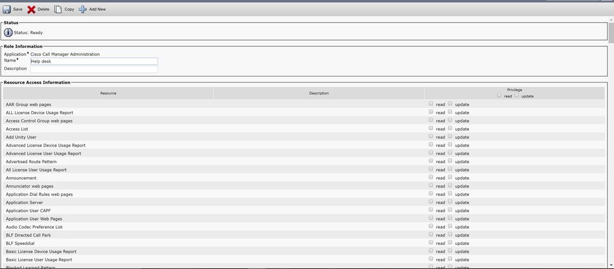Image resolution: width=614 pixels, height=269 pixels.
Task: Enable read for Access Control Group web pages
Action: [431, 120]
